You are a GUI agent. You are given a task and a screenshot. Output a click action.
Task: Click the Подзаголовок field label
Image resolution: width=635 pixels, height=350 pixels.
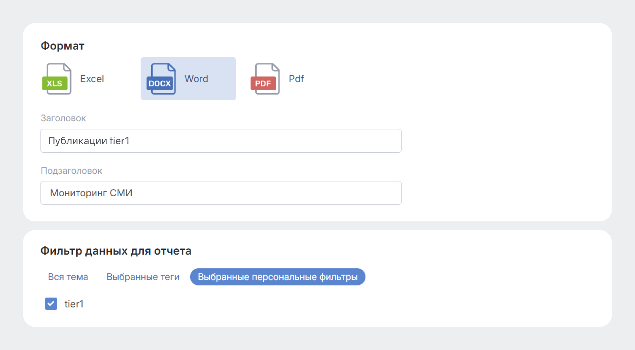pos(71,171)
